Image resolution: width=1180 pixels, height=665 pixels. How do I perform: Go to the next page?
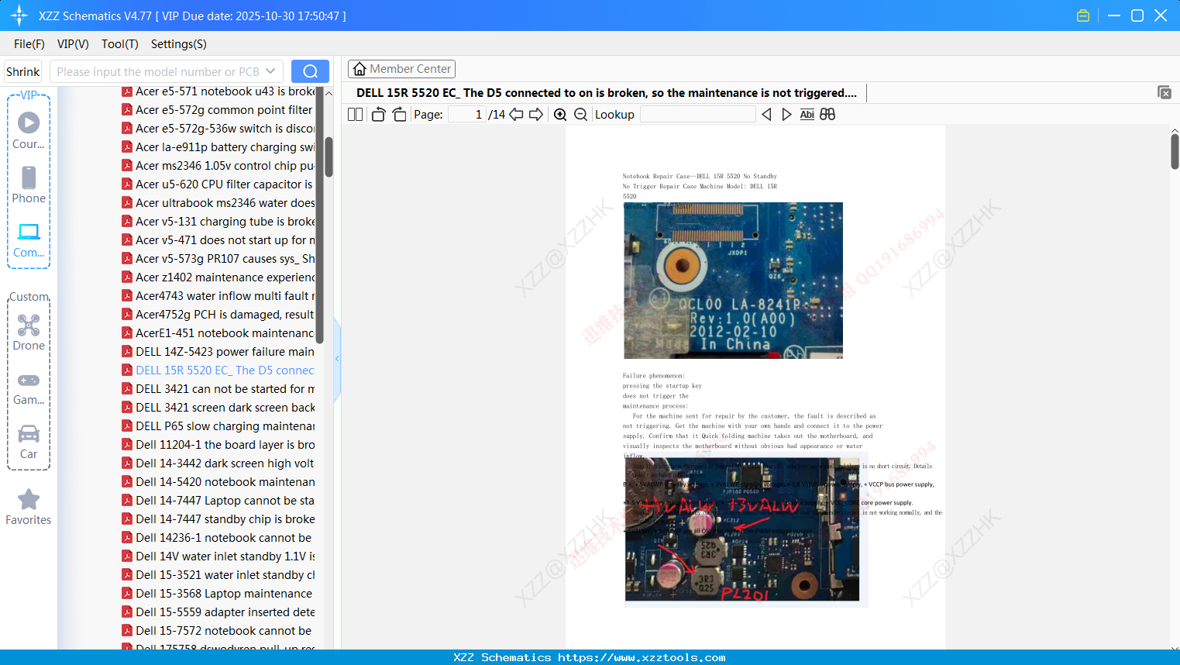[x=536, y=115]
